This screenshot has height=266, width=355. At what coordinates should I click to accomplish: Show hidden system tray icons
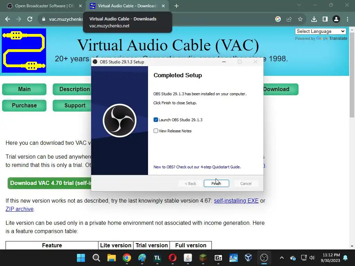click(x=282, y=258)
